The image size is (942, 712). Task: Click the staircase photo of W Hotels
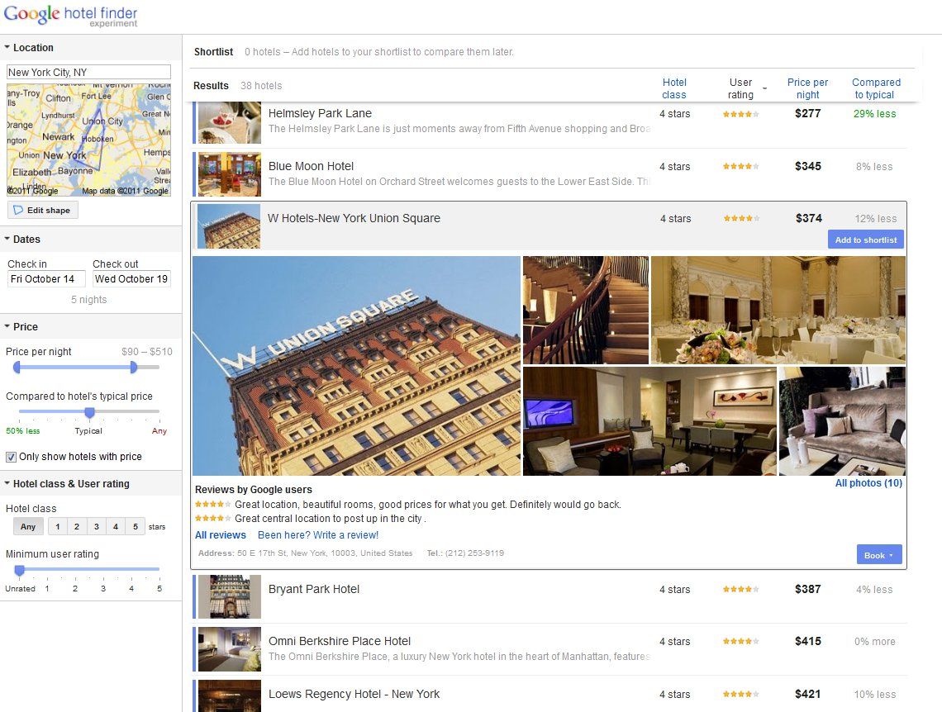(x=585, y=310)
